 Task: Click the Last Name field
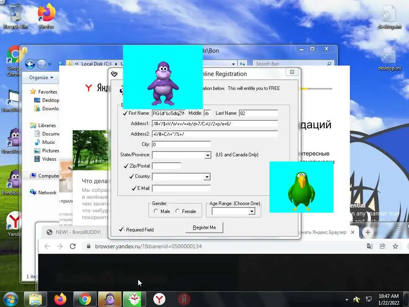(x=258, y=113)
